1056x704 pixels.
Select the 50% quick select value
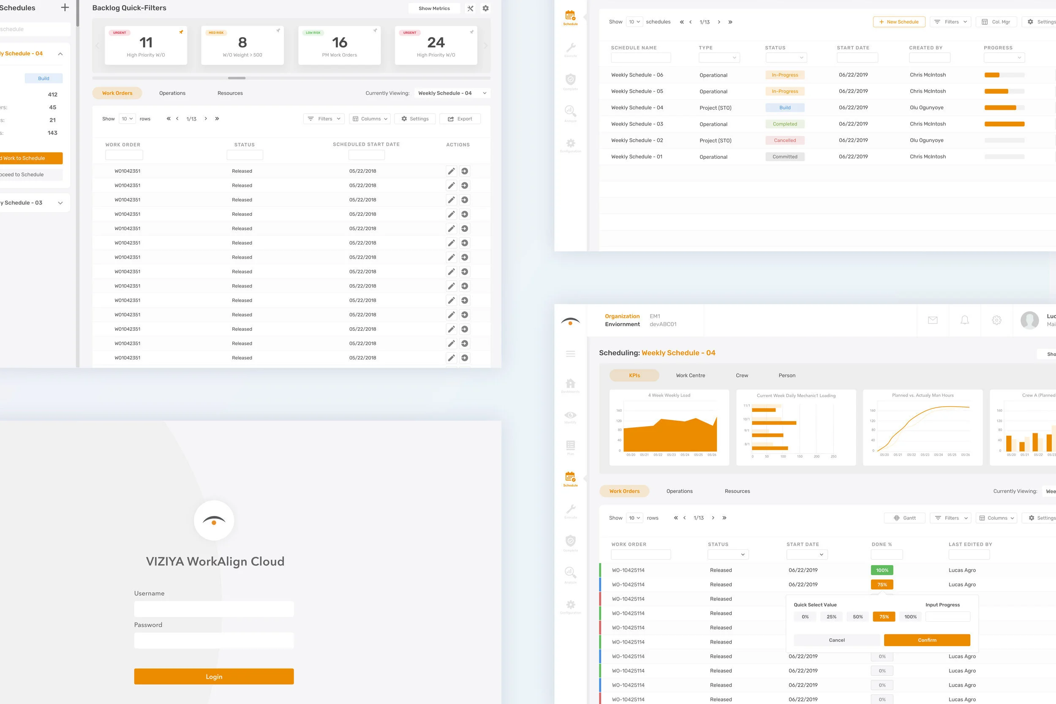pyautogui.click(x=857, y=617)
